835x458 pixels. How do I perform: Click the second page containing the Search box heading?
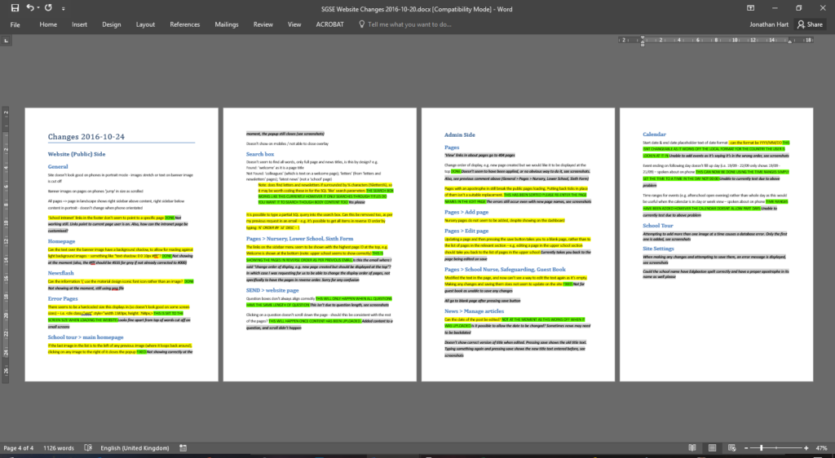(320, 244)
